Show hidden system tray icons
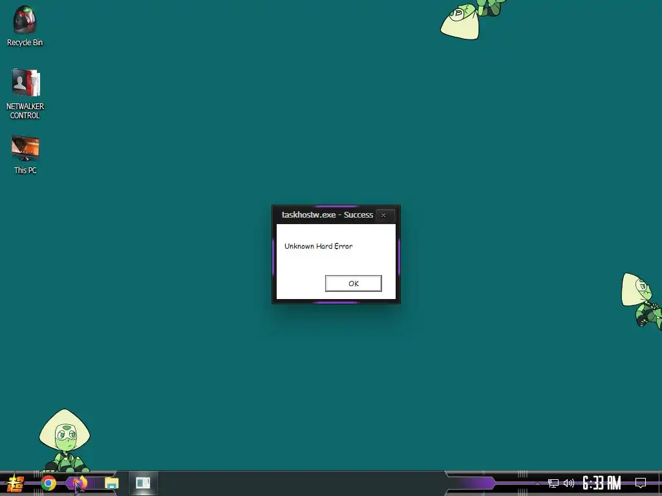662x496 pixels. (537, 483)
